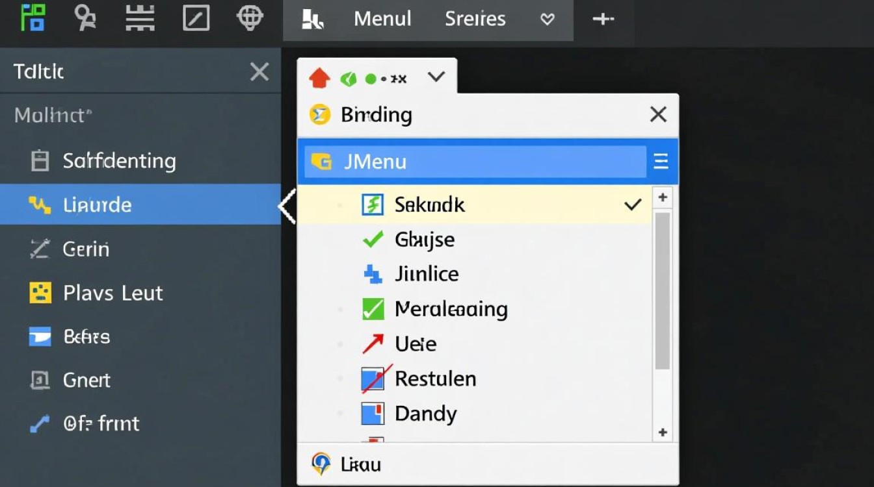Click the green leaf icon beside home
Viewport: 874px width, 487px height.
pyautogui.click(x=349, y=79)
